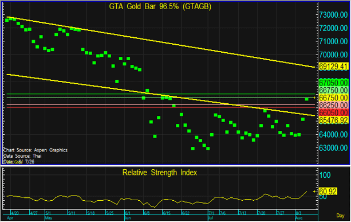This screenshot has height=222, width=351.
Task: Click the Date: 8/ 7/26 text
Action: coord(18,162)
